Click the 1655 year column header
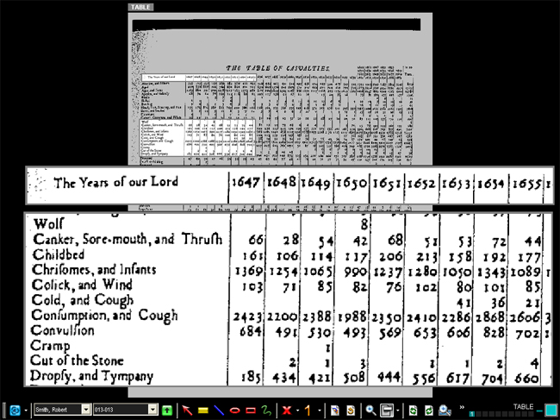The image size is (560, 420). click(x=527, y=184)
